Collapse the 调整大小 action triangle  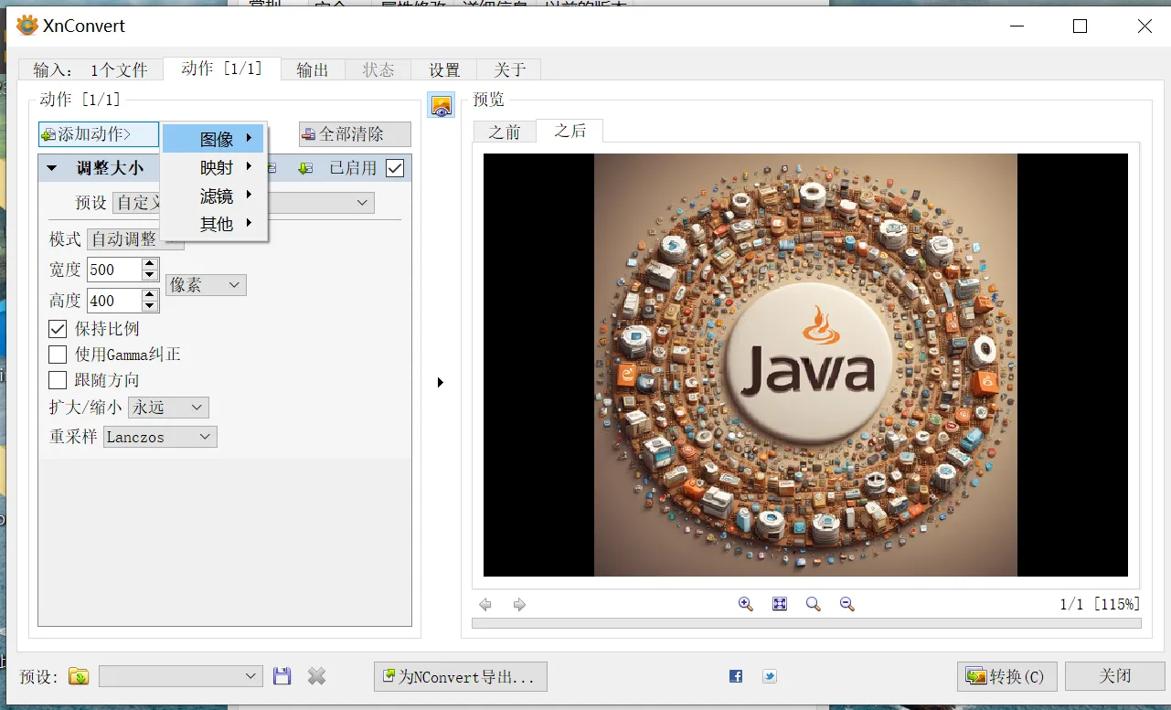(51, 168)
